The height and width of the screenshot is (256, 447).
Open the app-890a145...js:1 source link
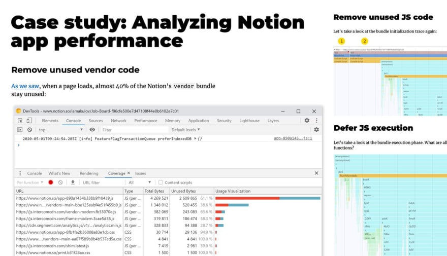[293, 138]
